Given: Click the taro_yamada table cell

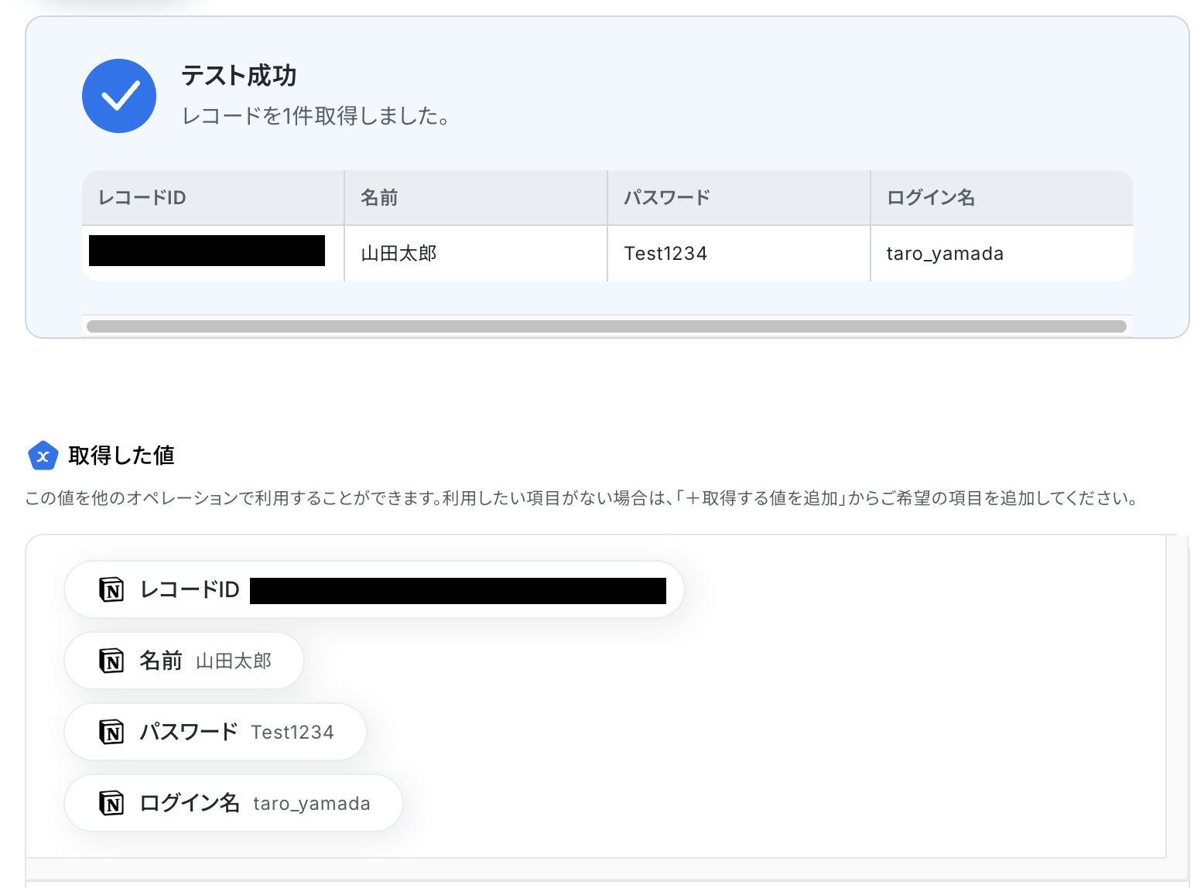Looking at the screenshot, I should point(1002,254).
